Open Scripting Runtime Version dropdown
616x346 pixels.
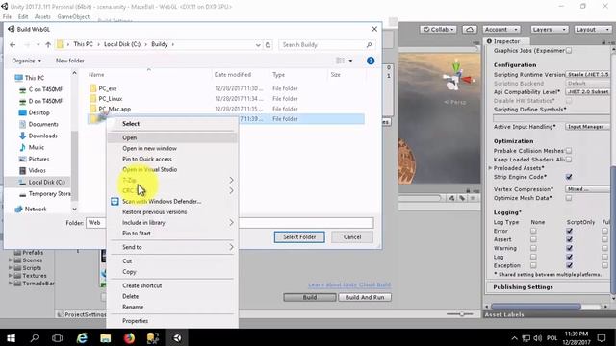(588, 75)
